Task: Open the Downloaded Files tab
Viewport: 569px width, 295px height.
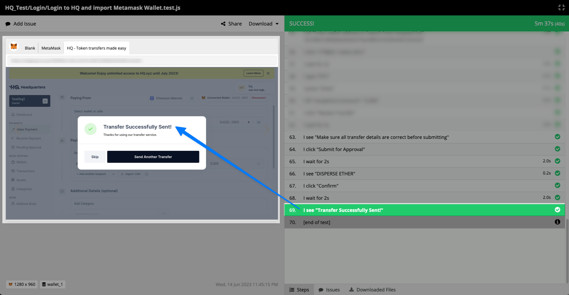Action: pyautogui.click(x=372, y=290)
